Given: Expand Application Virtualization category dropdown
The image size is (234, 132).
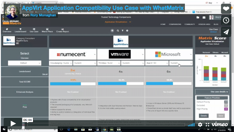Looking at the screenshot, I should [118, 22].
